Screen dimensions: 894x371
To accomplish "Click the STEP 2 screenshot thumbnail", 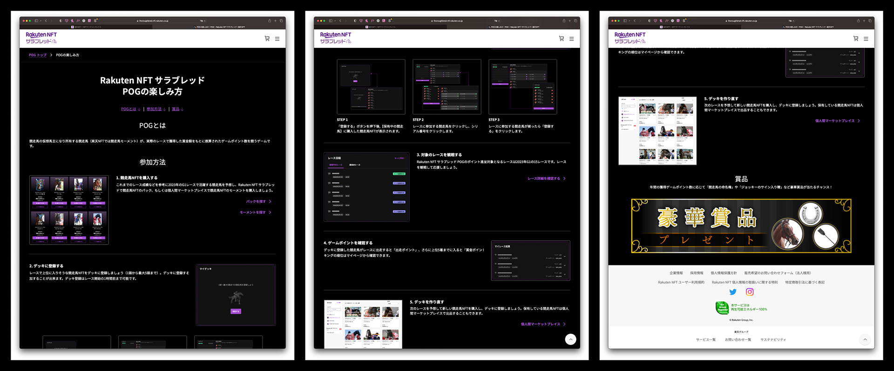I will pos(447,87).
